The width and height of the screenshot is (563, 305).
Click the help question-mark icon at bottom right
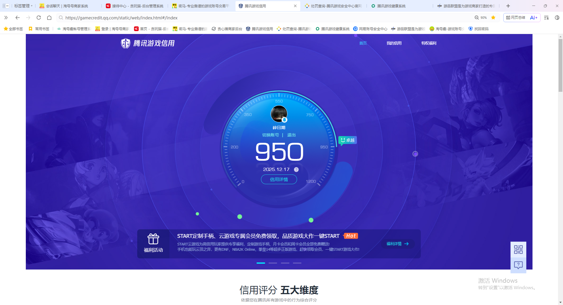[518, 265]
